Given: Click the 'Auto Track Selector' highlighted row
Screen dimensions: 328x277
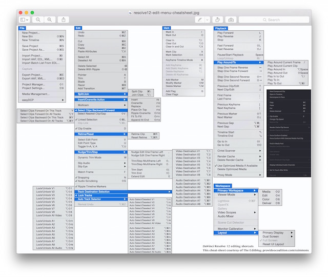Looking at the screenshot, I should tap(101, 199).
